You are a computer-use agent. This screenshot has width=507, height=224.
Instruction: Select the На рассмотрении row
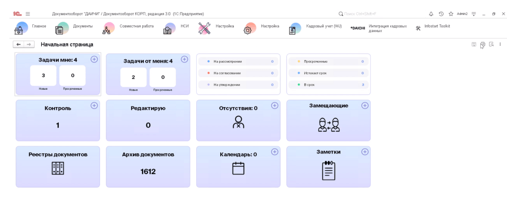(238, 61)
